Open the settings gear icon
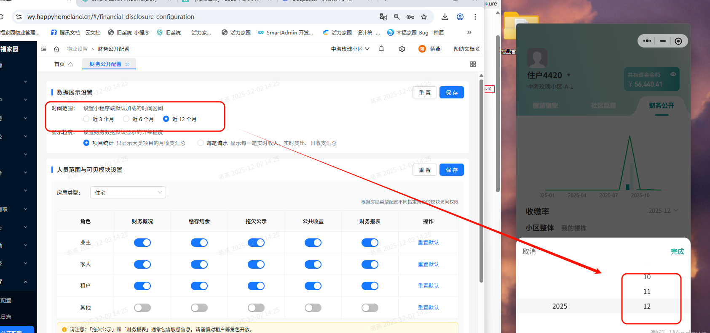This screenshot has height=333, width=710. point(402,49)
